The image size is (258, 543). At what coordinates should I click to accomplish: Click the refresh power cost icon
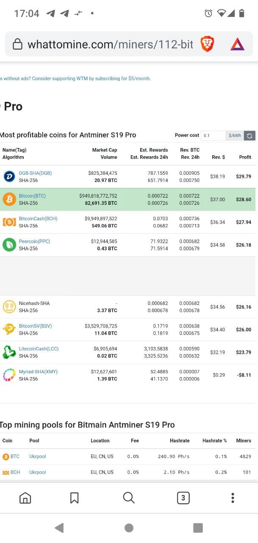coord(250,136)
